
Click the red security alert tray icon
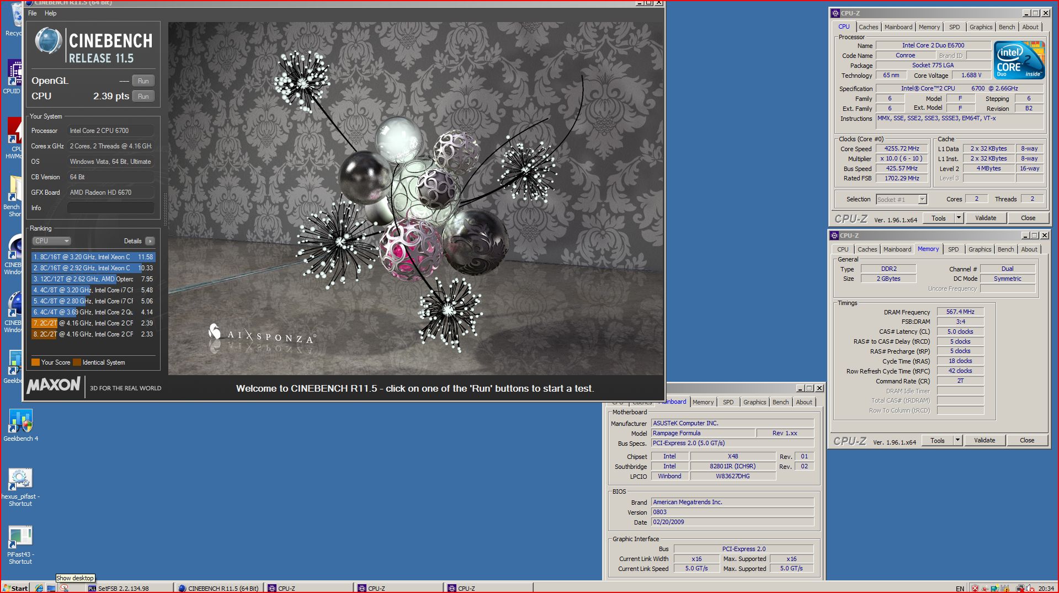tap(975, 589)
